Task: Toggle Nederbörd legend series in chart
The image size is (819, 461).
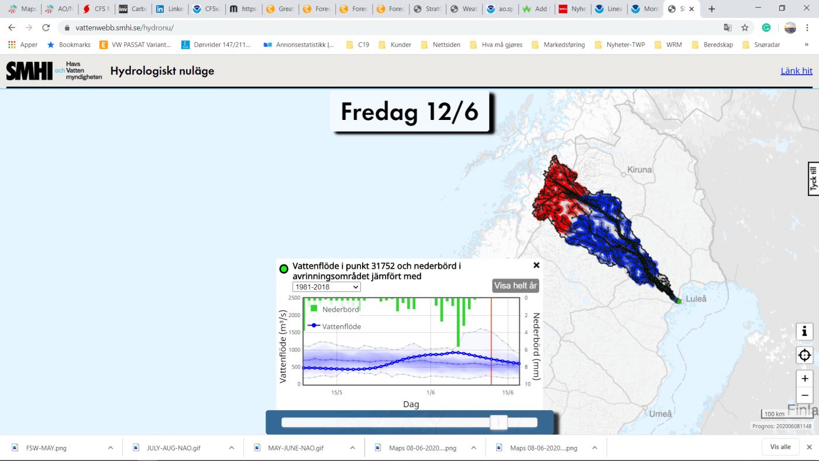Action: coord(335,309)
